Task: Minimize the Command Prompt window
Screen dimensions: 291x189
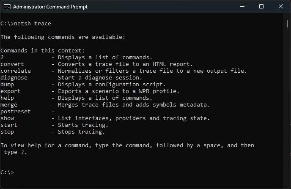Action: click(x=242, y=7)
